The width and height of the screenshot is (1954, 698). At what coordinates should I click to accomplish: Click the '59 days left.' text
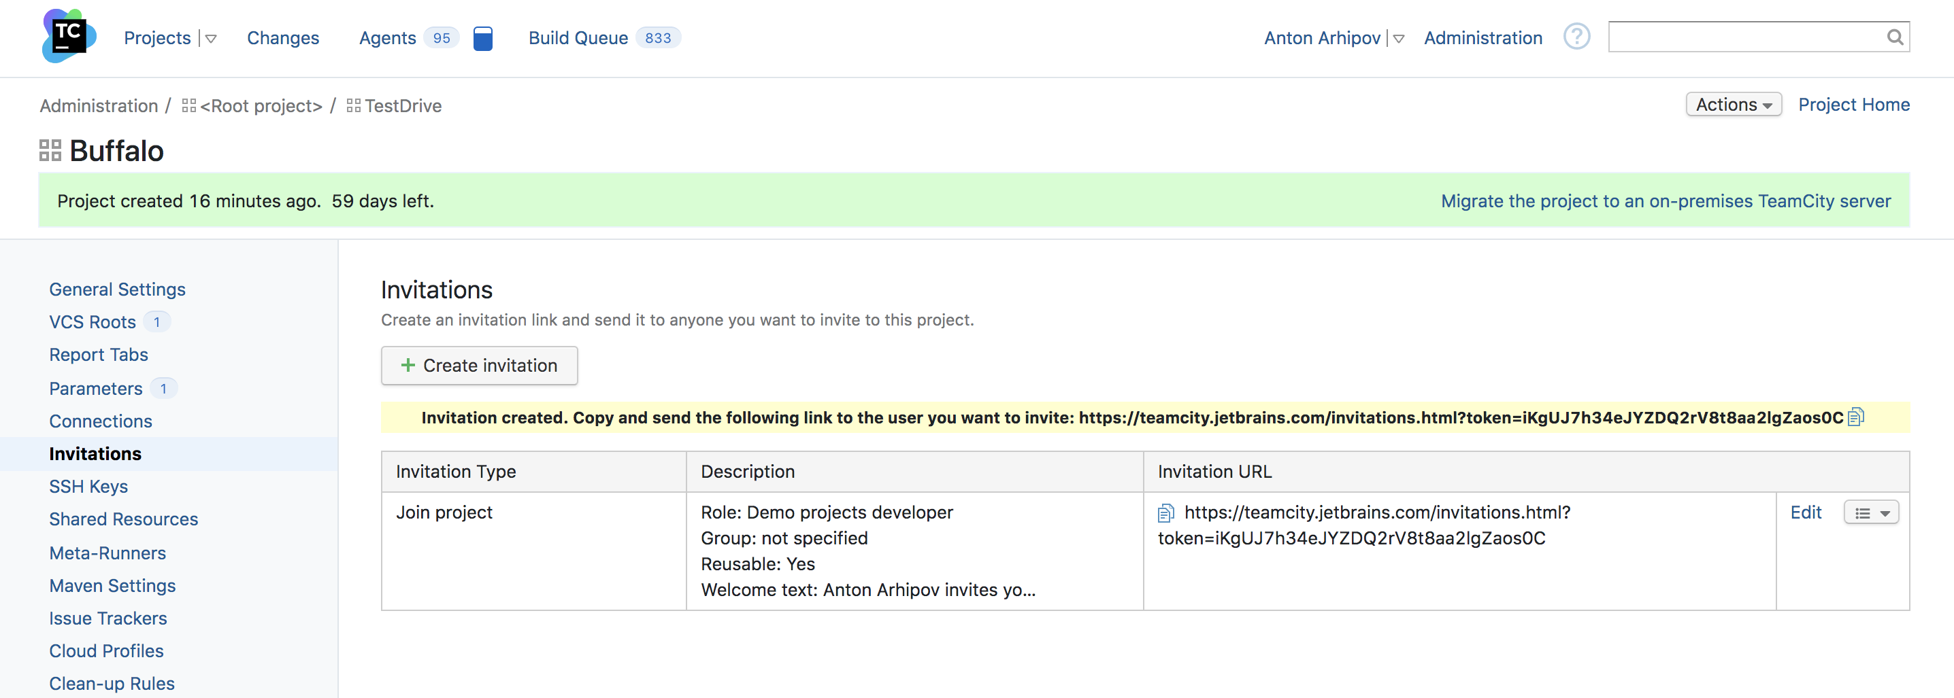click(383, 200)
